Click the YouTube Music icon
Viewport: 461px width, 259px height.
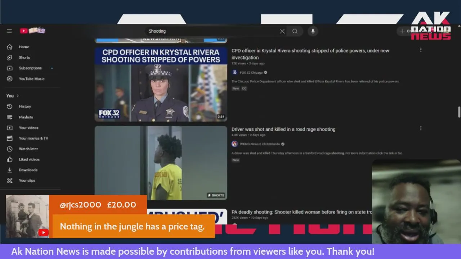10,79
